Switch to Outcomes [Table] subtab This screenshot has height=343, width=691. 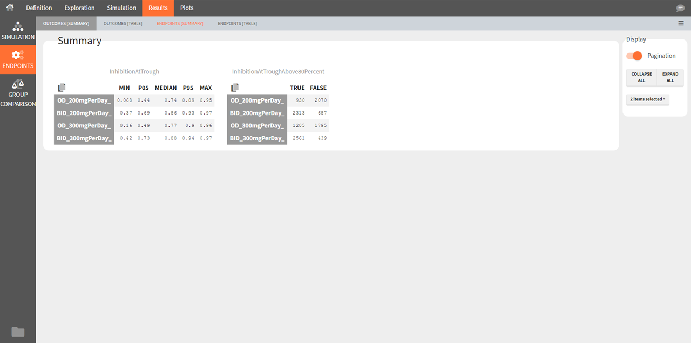[x=123, y=24]
